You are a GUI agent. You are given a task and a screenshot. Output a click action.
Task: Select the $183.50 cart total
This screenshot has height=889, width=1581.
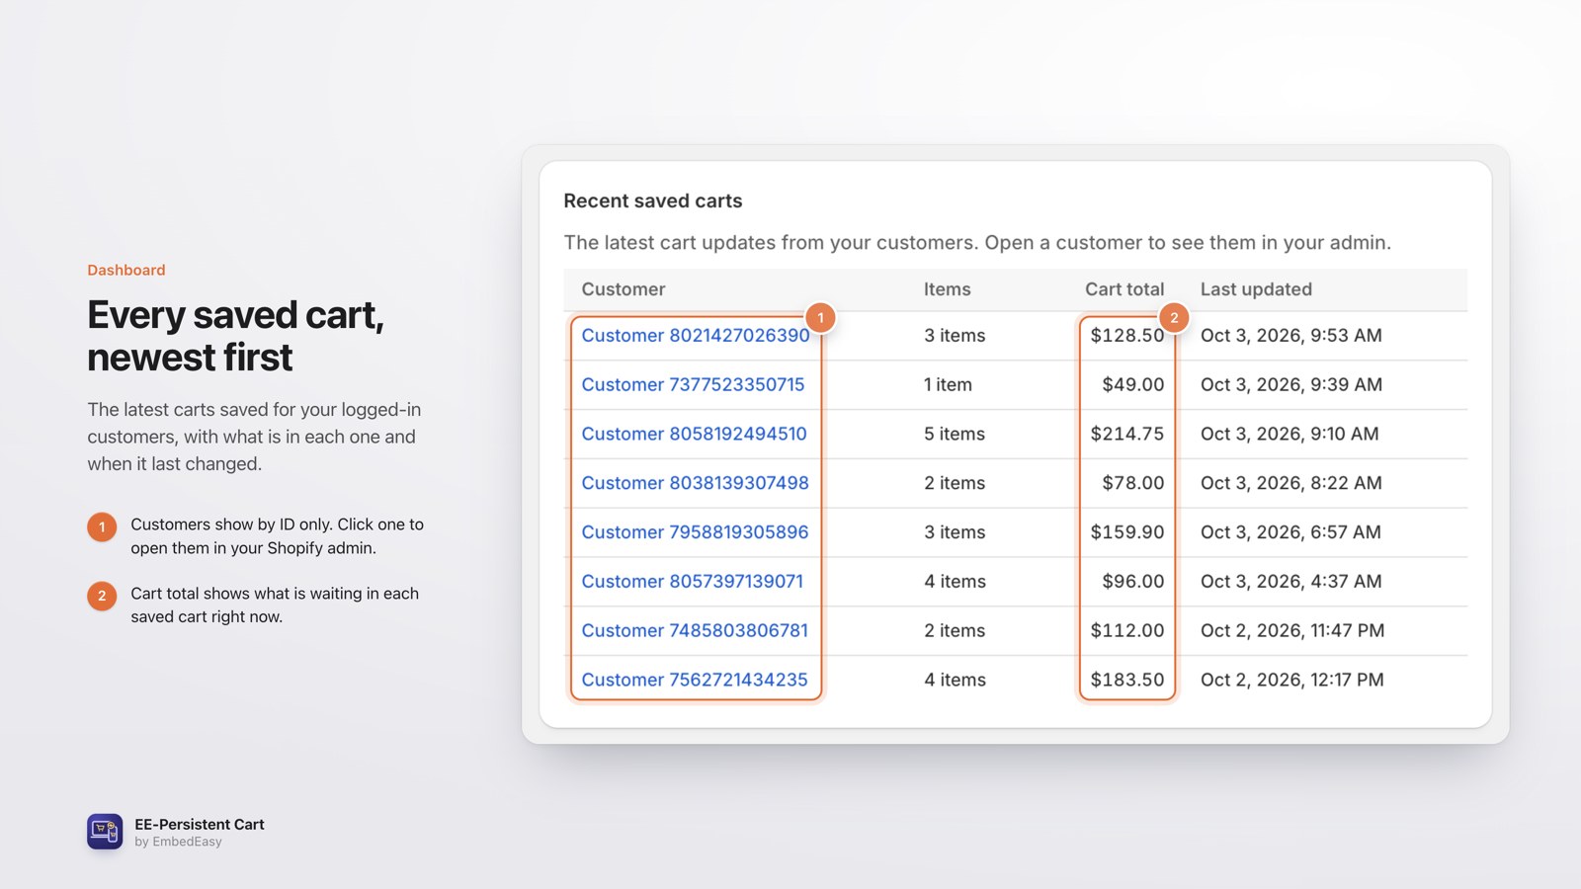(1127, 681)
